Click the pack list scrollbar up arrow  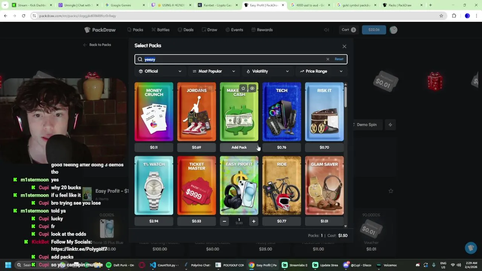(x=345, y=84)
